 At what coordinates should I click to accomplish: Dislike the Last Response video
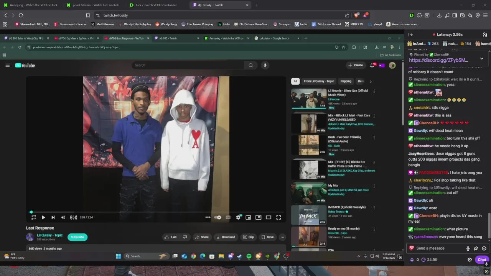tap(185, 237)
